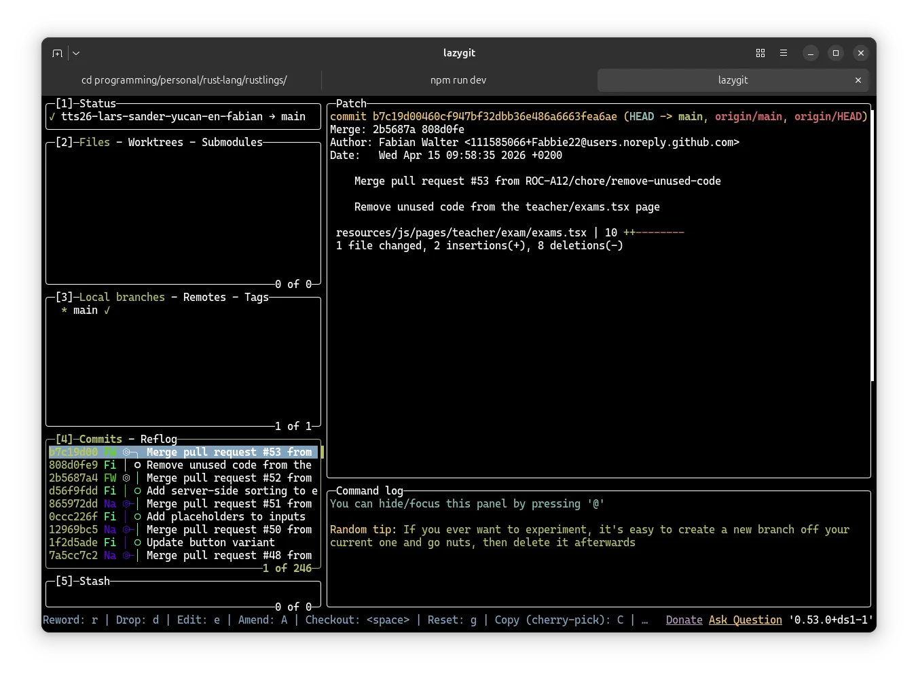This screenshot has height=678, width=918.
Task: Open the terminal hamburger menu
Action: click(784, 53)
